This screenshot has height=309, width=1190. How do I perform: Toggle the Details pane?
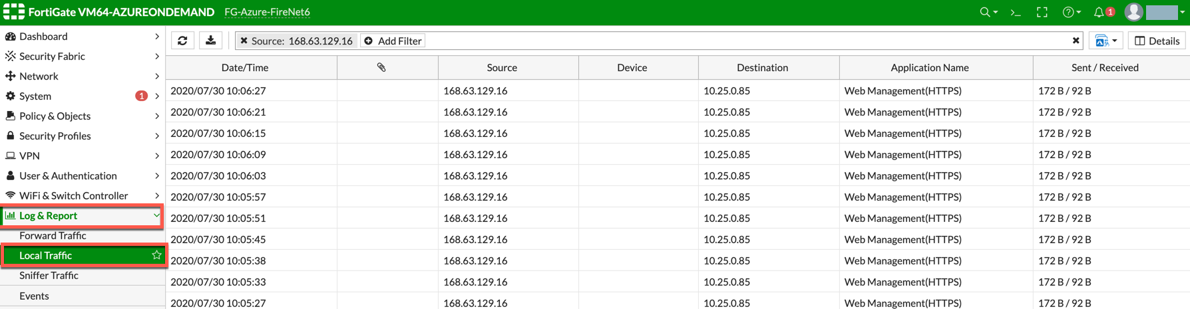1157,41
